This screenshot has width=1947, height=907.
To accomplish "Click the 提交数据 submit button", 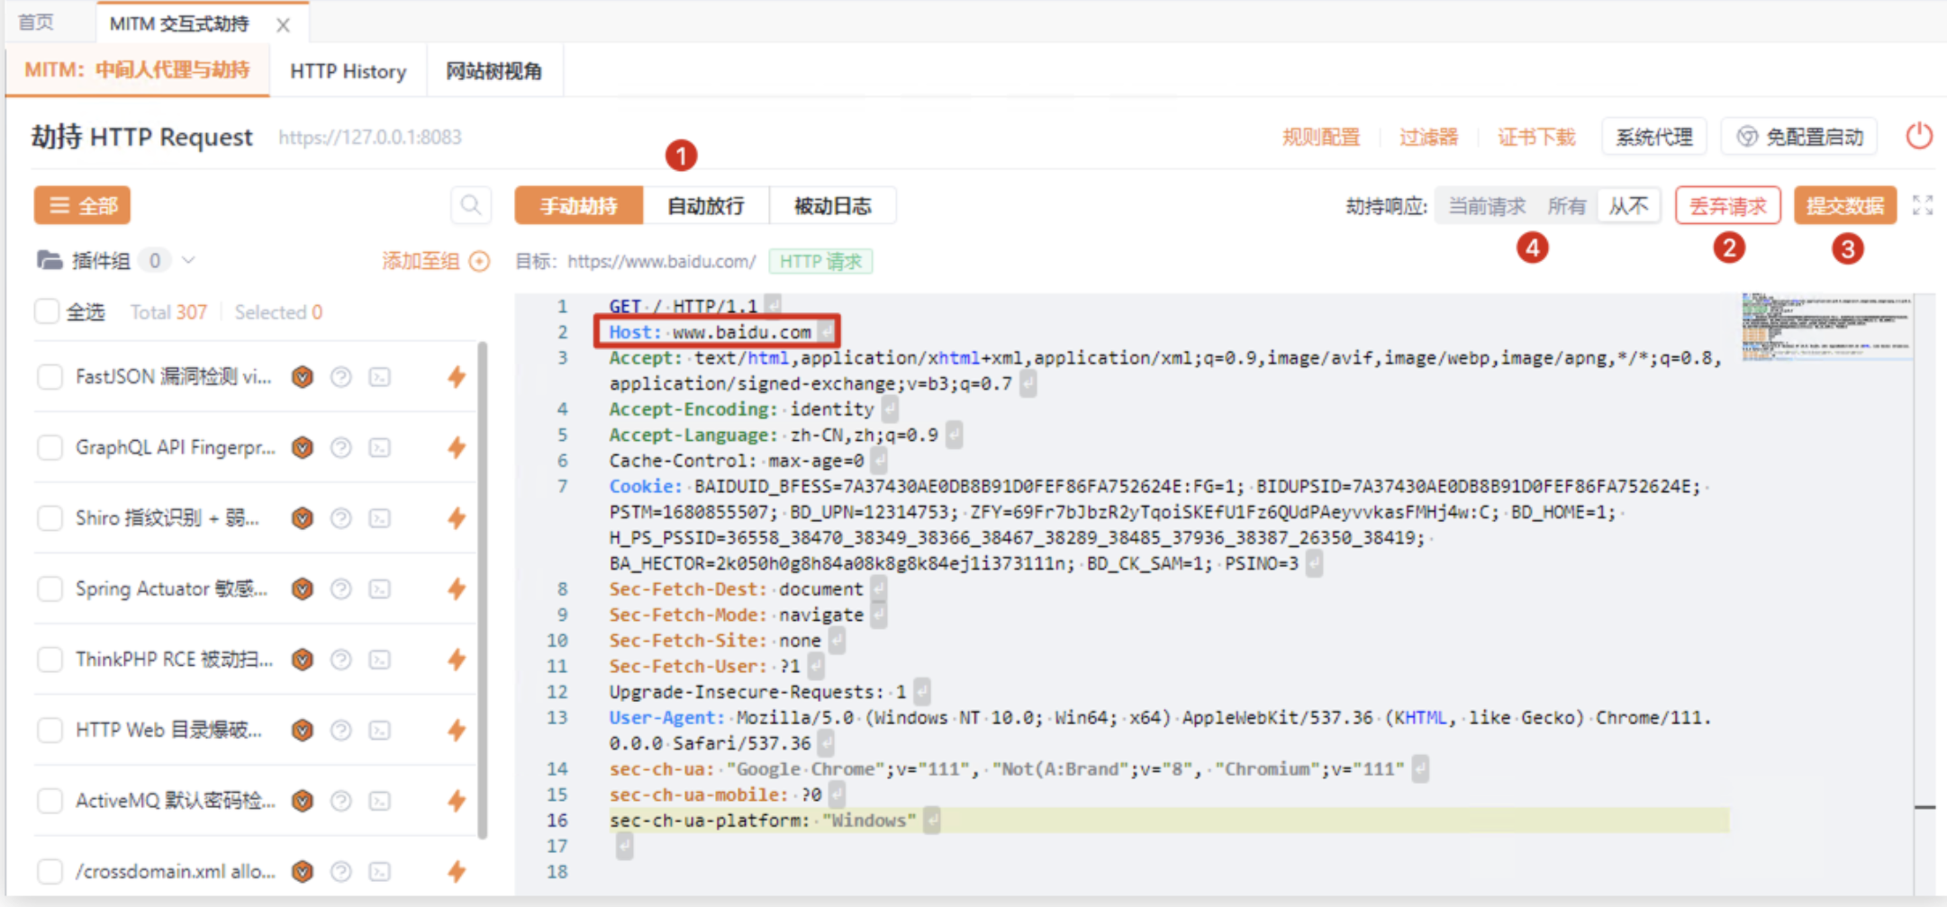I will [1844, 206].
